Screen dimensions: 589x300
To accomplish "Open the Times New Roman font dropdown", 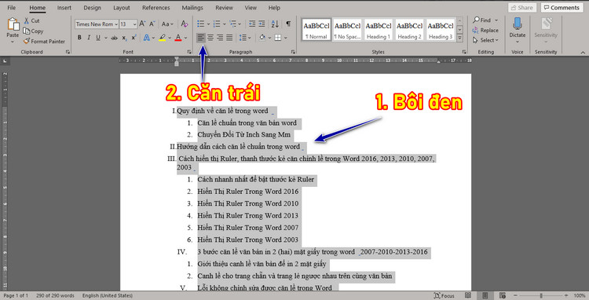I will coord(97,24).
